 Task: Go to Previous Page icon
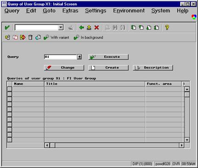(x=141, y=28)
